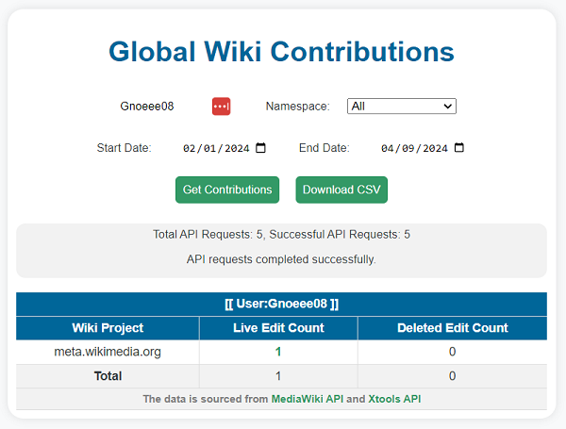Expand the Namespace dropdown showing All
This screenshot has width=566, height=429.
click(x=401, y=107)
